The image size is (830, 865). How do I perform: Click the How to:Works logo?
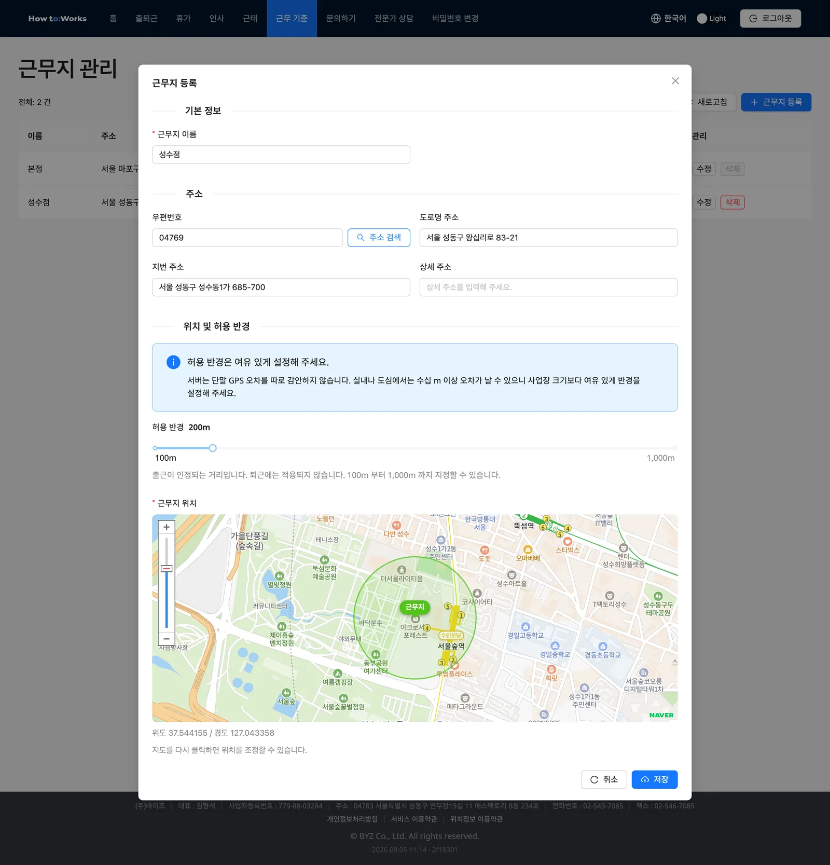tap(58, 19)
